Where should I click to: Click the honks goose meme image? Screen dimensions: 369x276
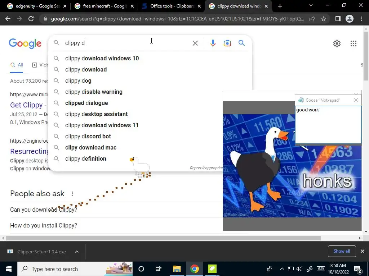pyautogui.click(x=292, y=166)
